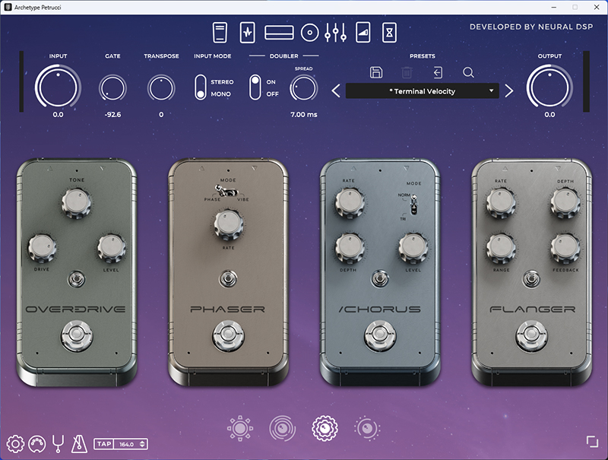The width and height of the screenshot is (608, 460).
Task: Select the Overdrive pedal page icon
Action: (240, 429)
